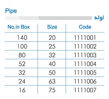Click code 1111003 cell
Image resolution: width=109 pixels, height=99 pixels.
pos(85,55)
